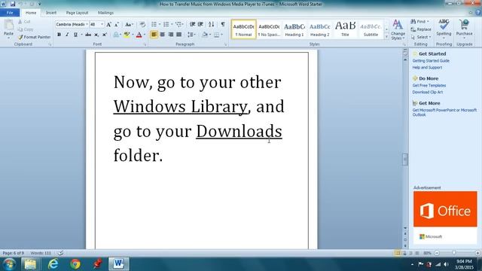
Task: Click the proofing check icon in status bar
Action: pos(60,253)
